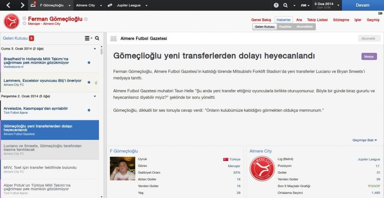Switch to Başlıklar sub-tab
Image resolution: width=384 pixels, height=198 pixels.
coord(285,27)
